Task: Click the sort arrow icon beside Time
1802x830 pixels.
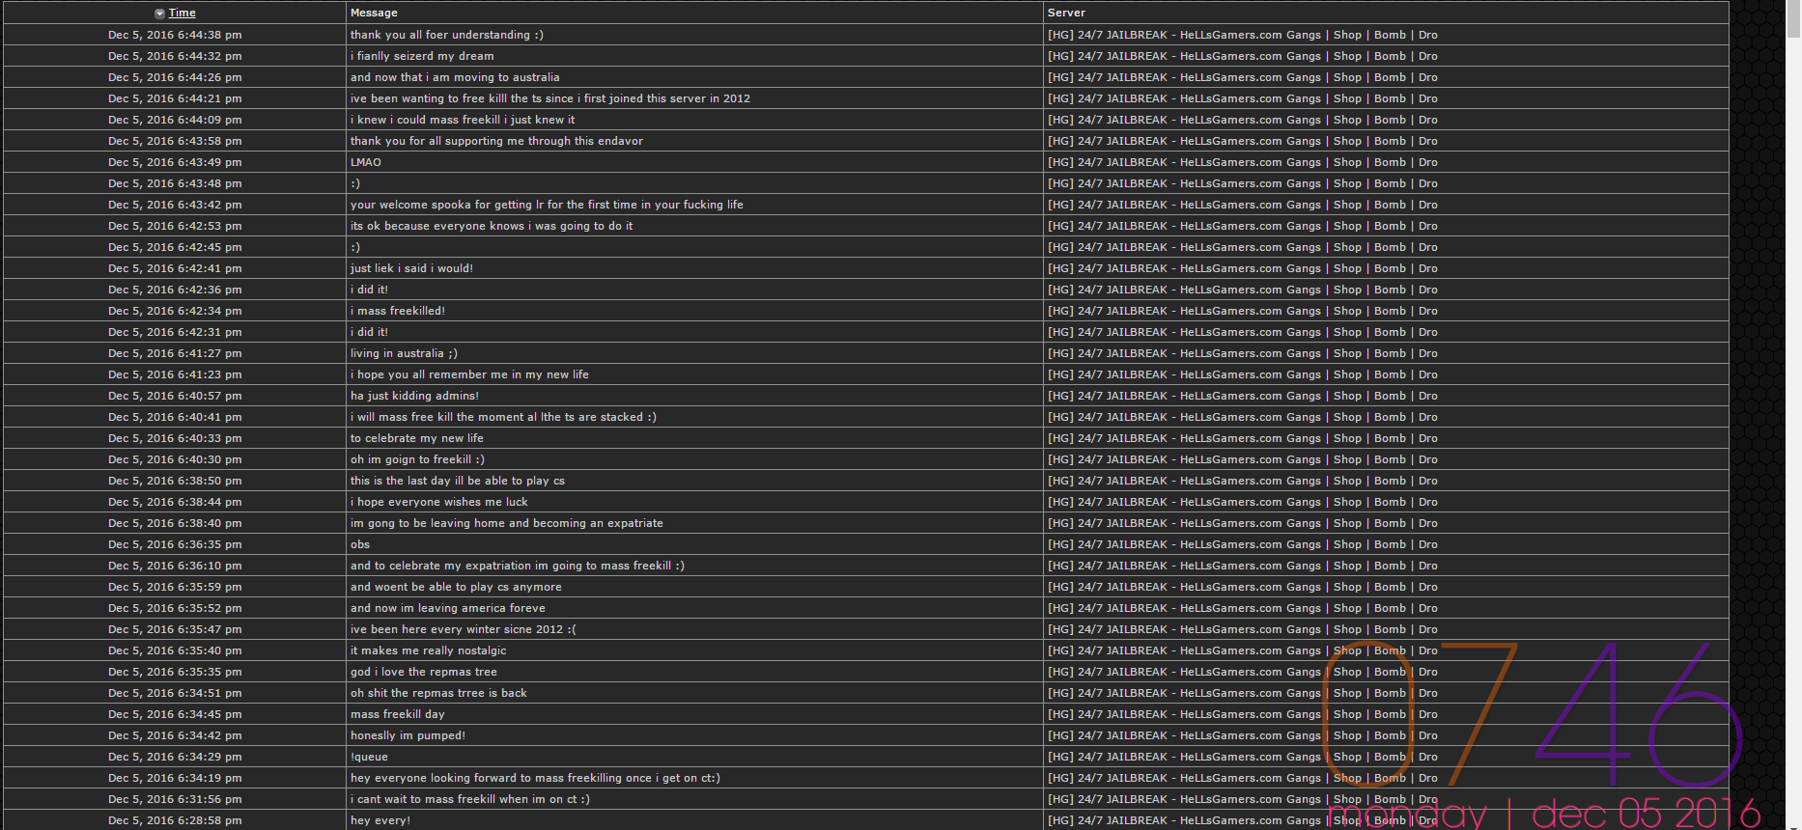Action: tap(159, 14)
